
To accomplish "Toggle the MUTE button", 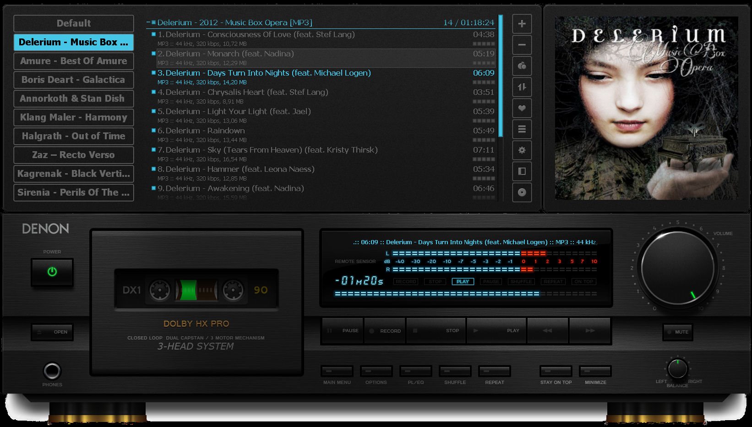I will coord(677,332).
